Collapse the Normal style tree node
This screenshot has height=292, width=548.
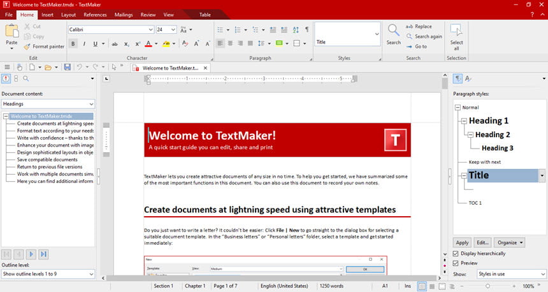458,107
